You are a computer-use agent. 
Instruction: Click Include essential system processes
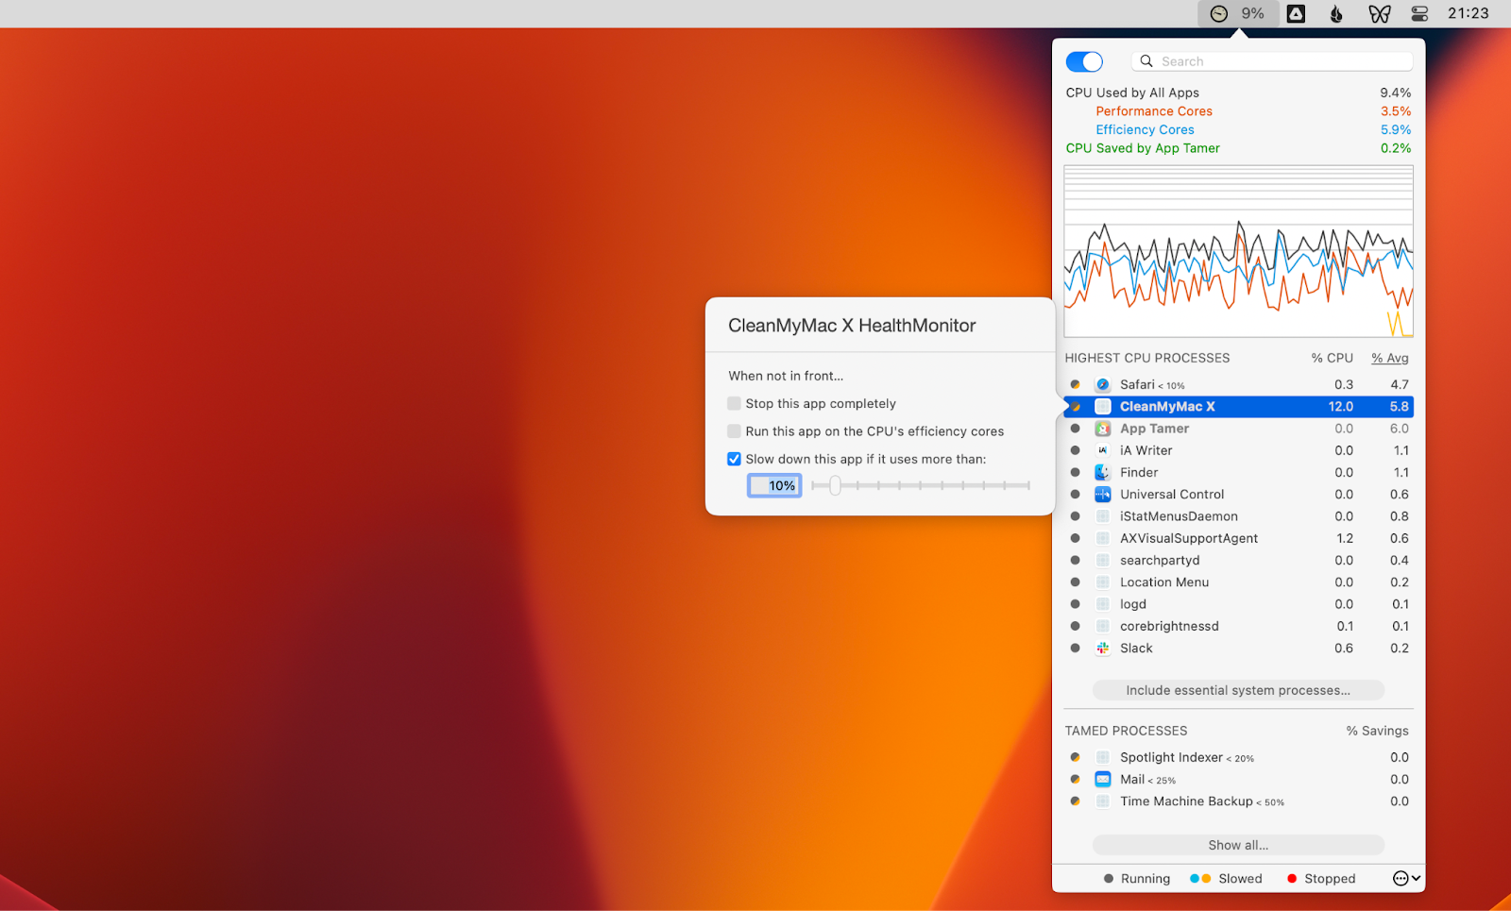point(1237,690)
